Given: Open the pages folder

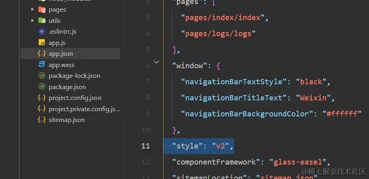Looking at the screenshot, I should coord(57,10).
